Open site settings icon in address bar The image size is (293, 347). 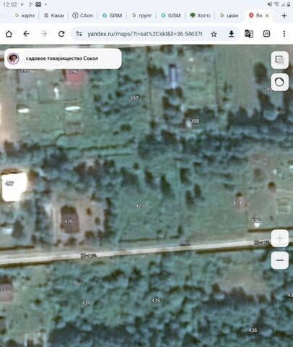click(x=79, y=34)
